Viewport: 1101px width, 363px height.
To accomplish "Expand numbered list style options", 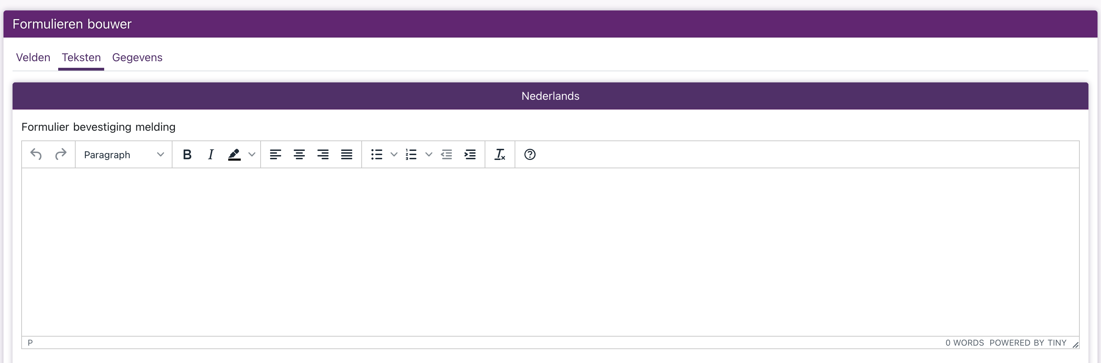I will click(x=429, y=154).
